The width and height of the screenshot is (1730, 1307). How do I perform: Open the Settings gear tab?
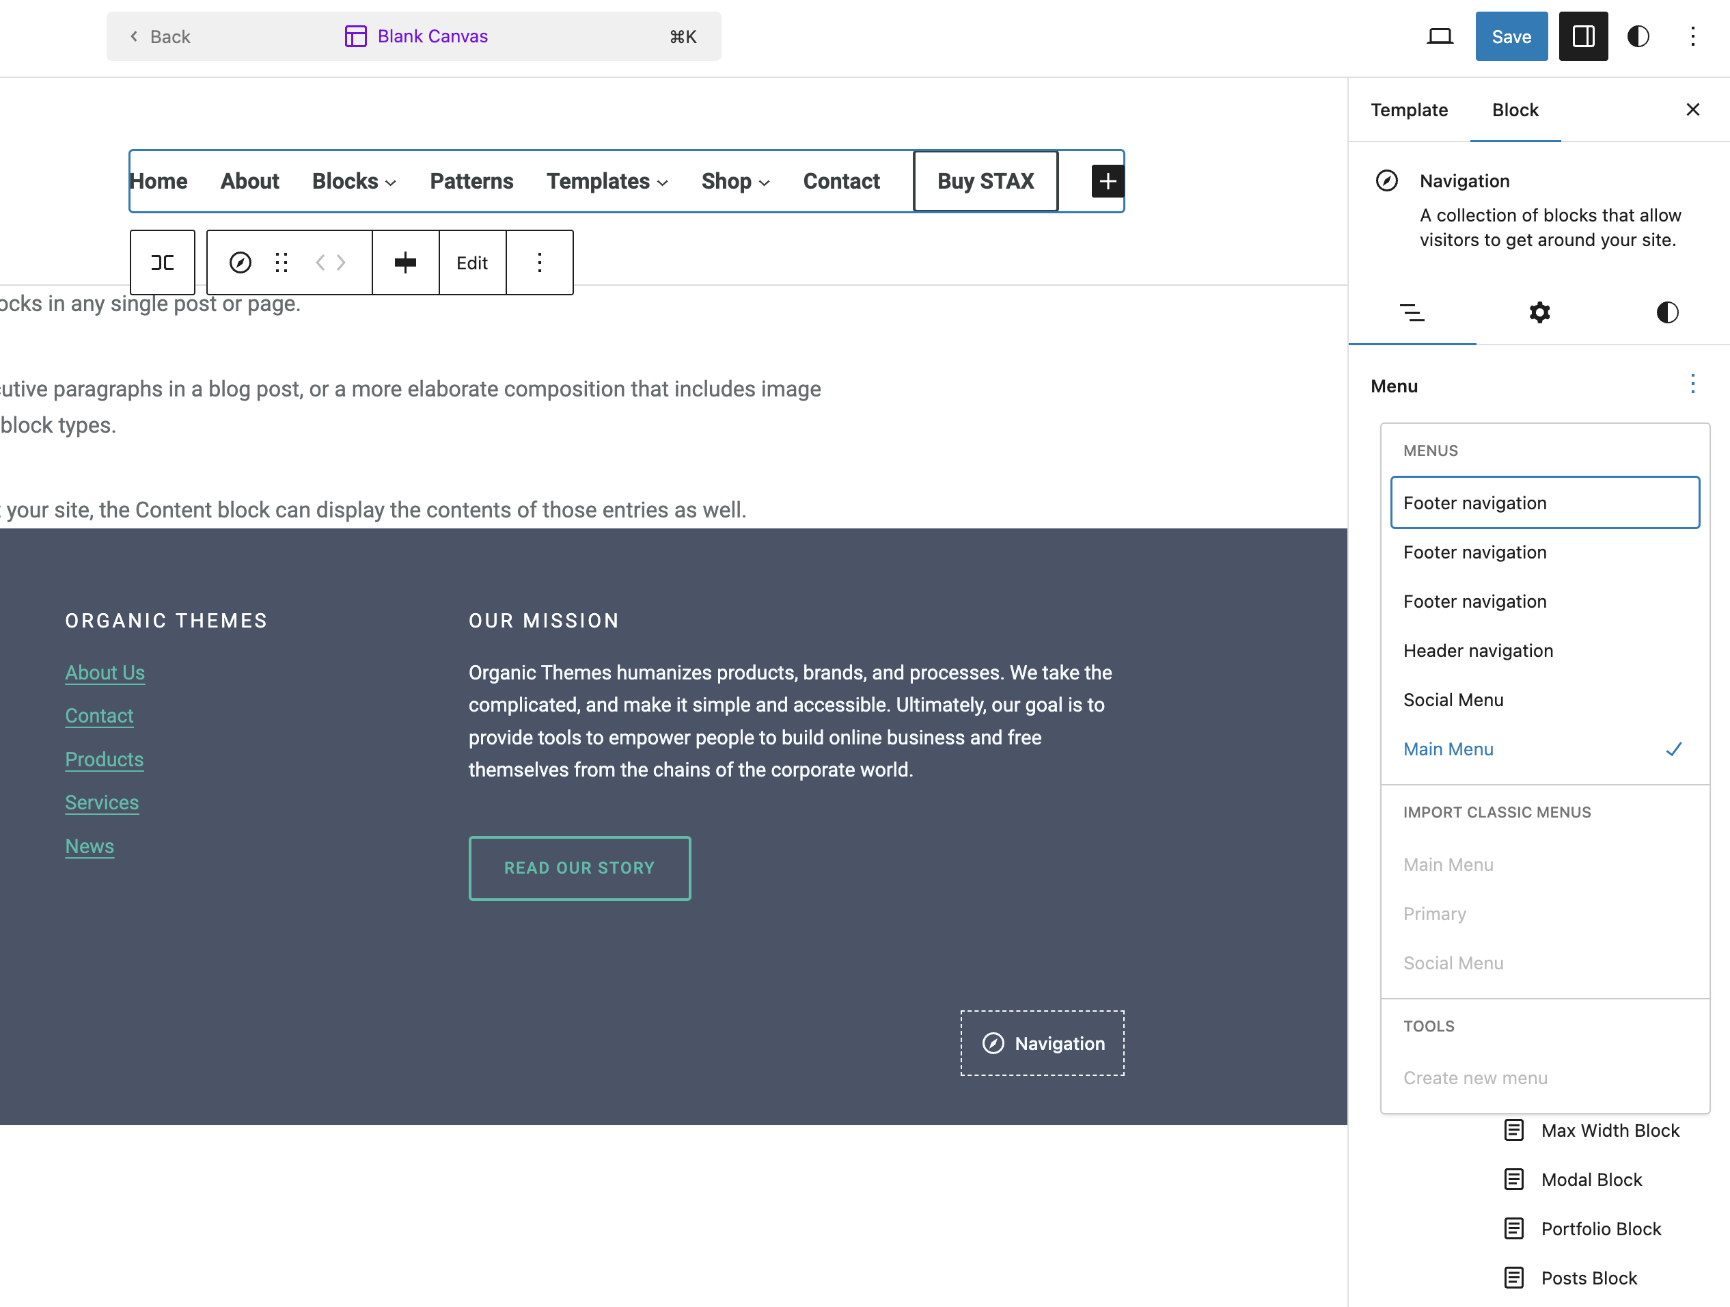pyautogui.click(x=1539, y=313)
